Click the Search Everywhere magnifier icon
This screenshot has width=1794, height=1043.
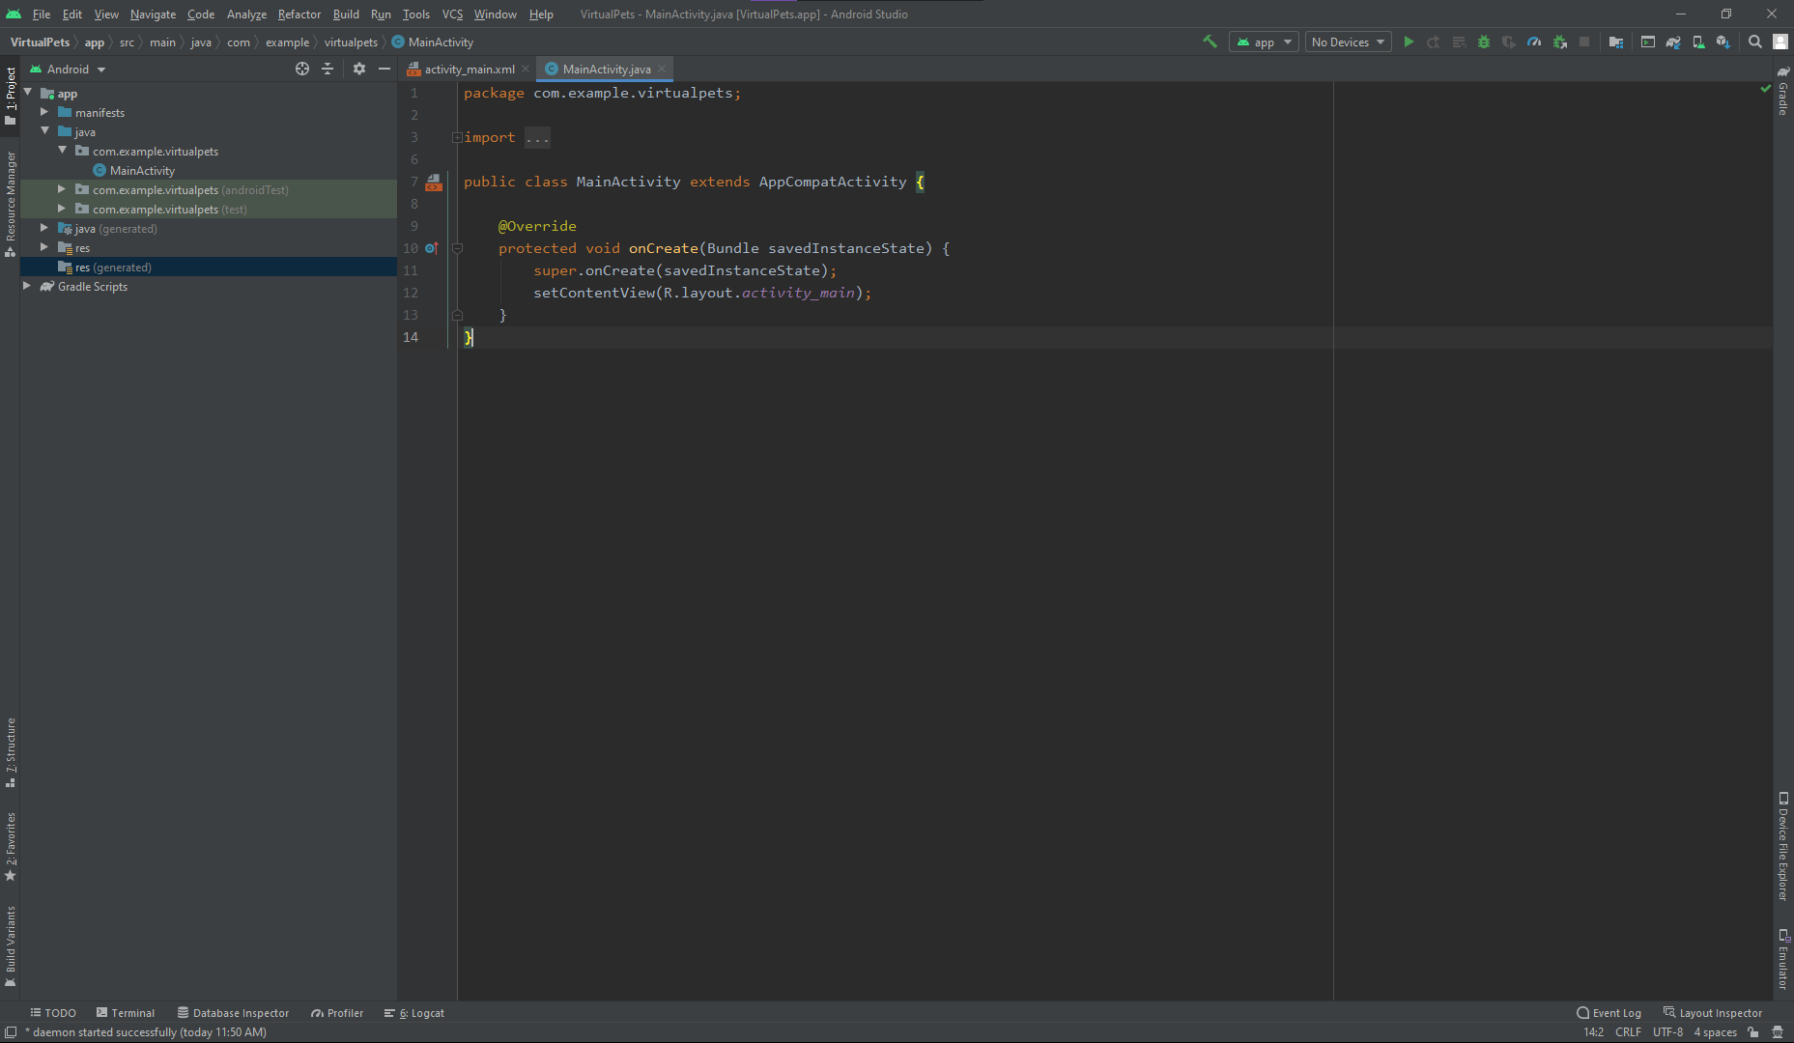[x=1755, y=42]
